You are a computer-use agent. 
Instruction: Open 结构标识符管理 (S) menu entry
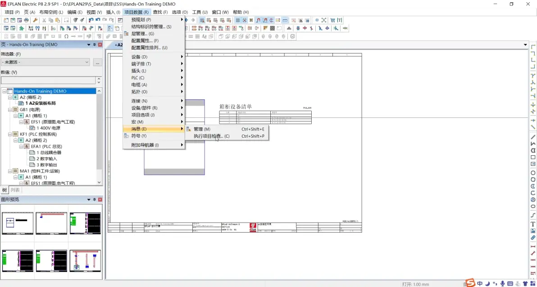pyautogui.click(x=154, y=27)
